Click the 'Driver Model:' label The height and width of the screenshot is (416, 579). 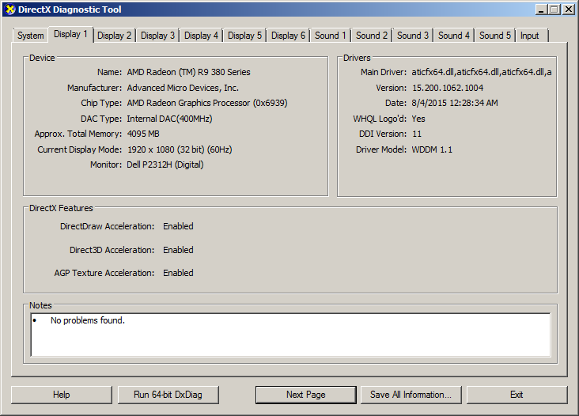[x=381, y=149]
